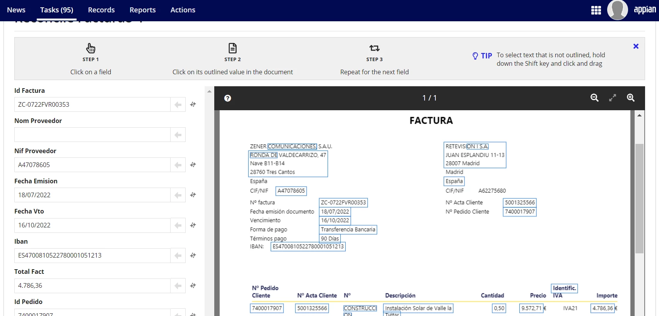Screen dimensions: 659x316
Task: Open the Tasks (95) tab
Action: point(57,10)
